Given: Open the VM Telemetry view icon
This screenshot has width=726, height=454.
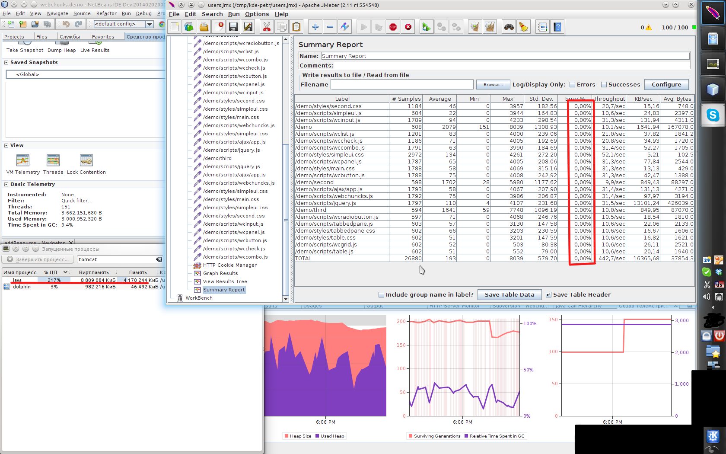Looking at the screenshot, I should pos(23,161).
